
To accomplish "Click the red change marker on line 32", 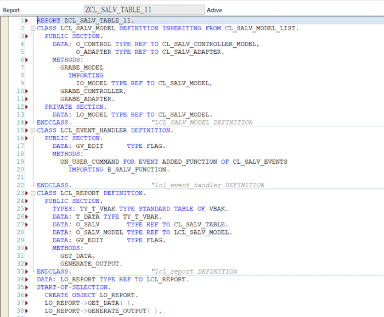I will point(27,264).
